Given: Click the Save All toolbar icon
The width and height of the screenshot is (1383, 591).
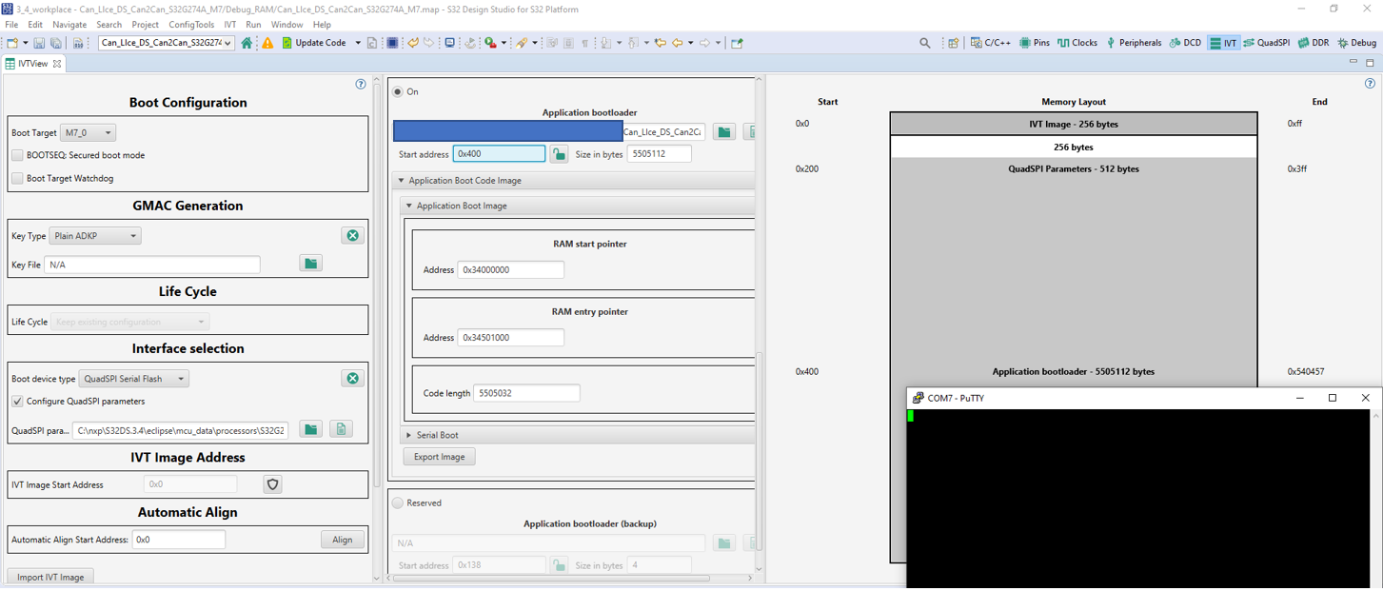Looking at the screenshot, I should pyautogui.click(x=56, y=43).
